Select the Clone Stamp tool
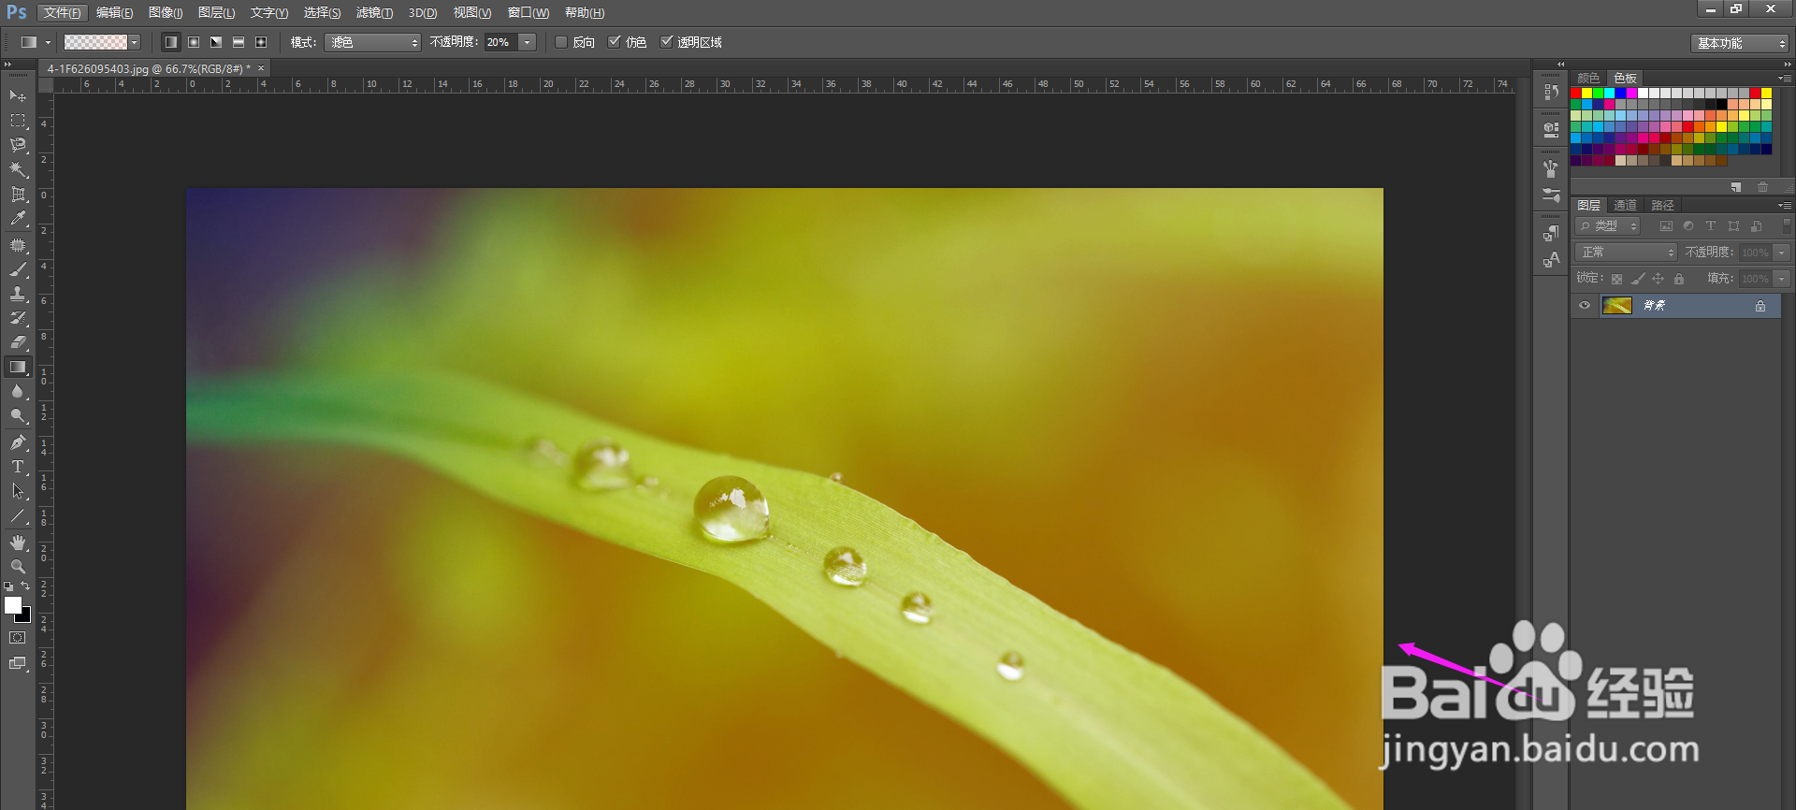This screenshot has height=810, width=1796. coord(18,294)
